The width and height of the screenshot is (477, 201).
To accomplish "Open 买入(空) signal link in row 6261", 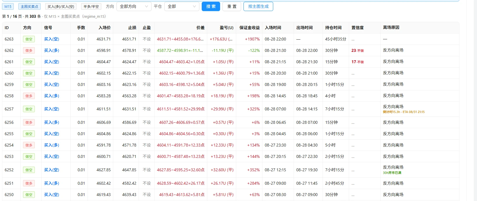I will point(52,62).
